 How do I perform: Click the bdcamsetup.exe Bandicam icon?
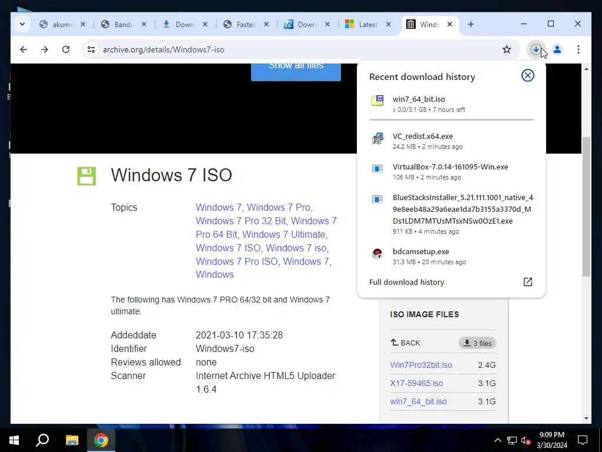pyautogui.click(x=377, y=253)
